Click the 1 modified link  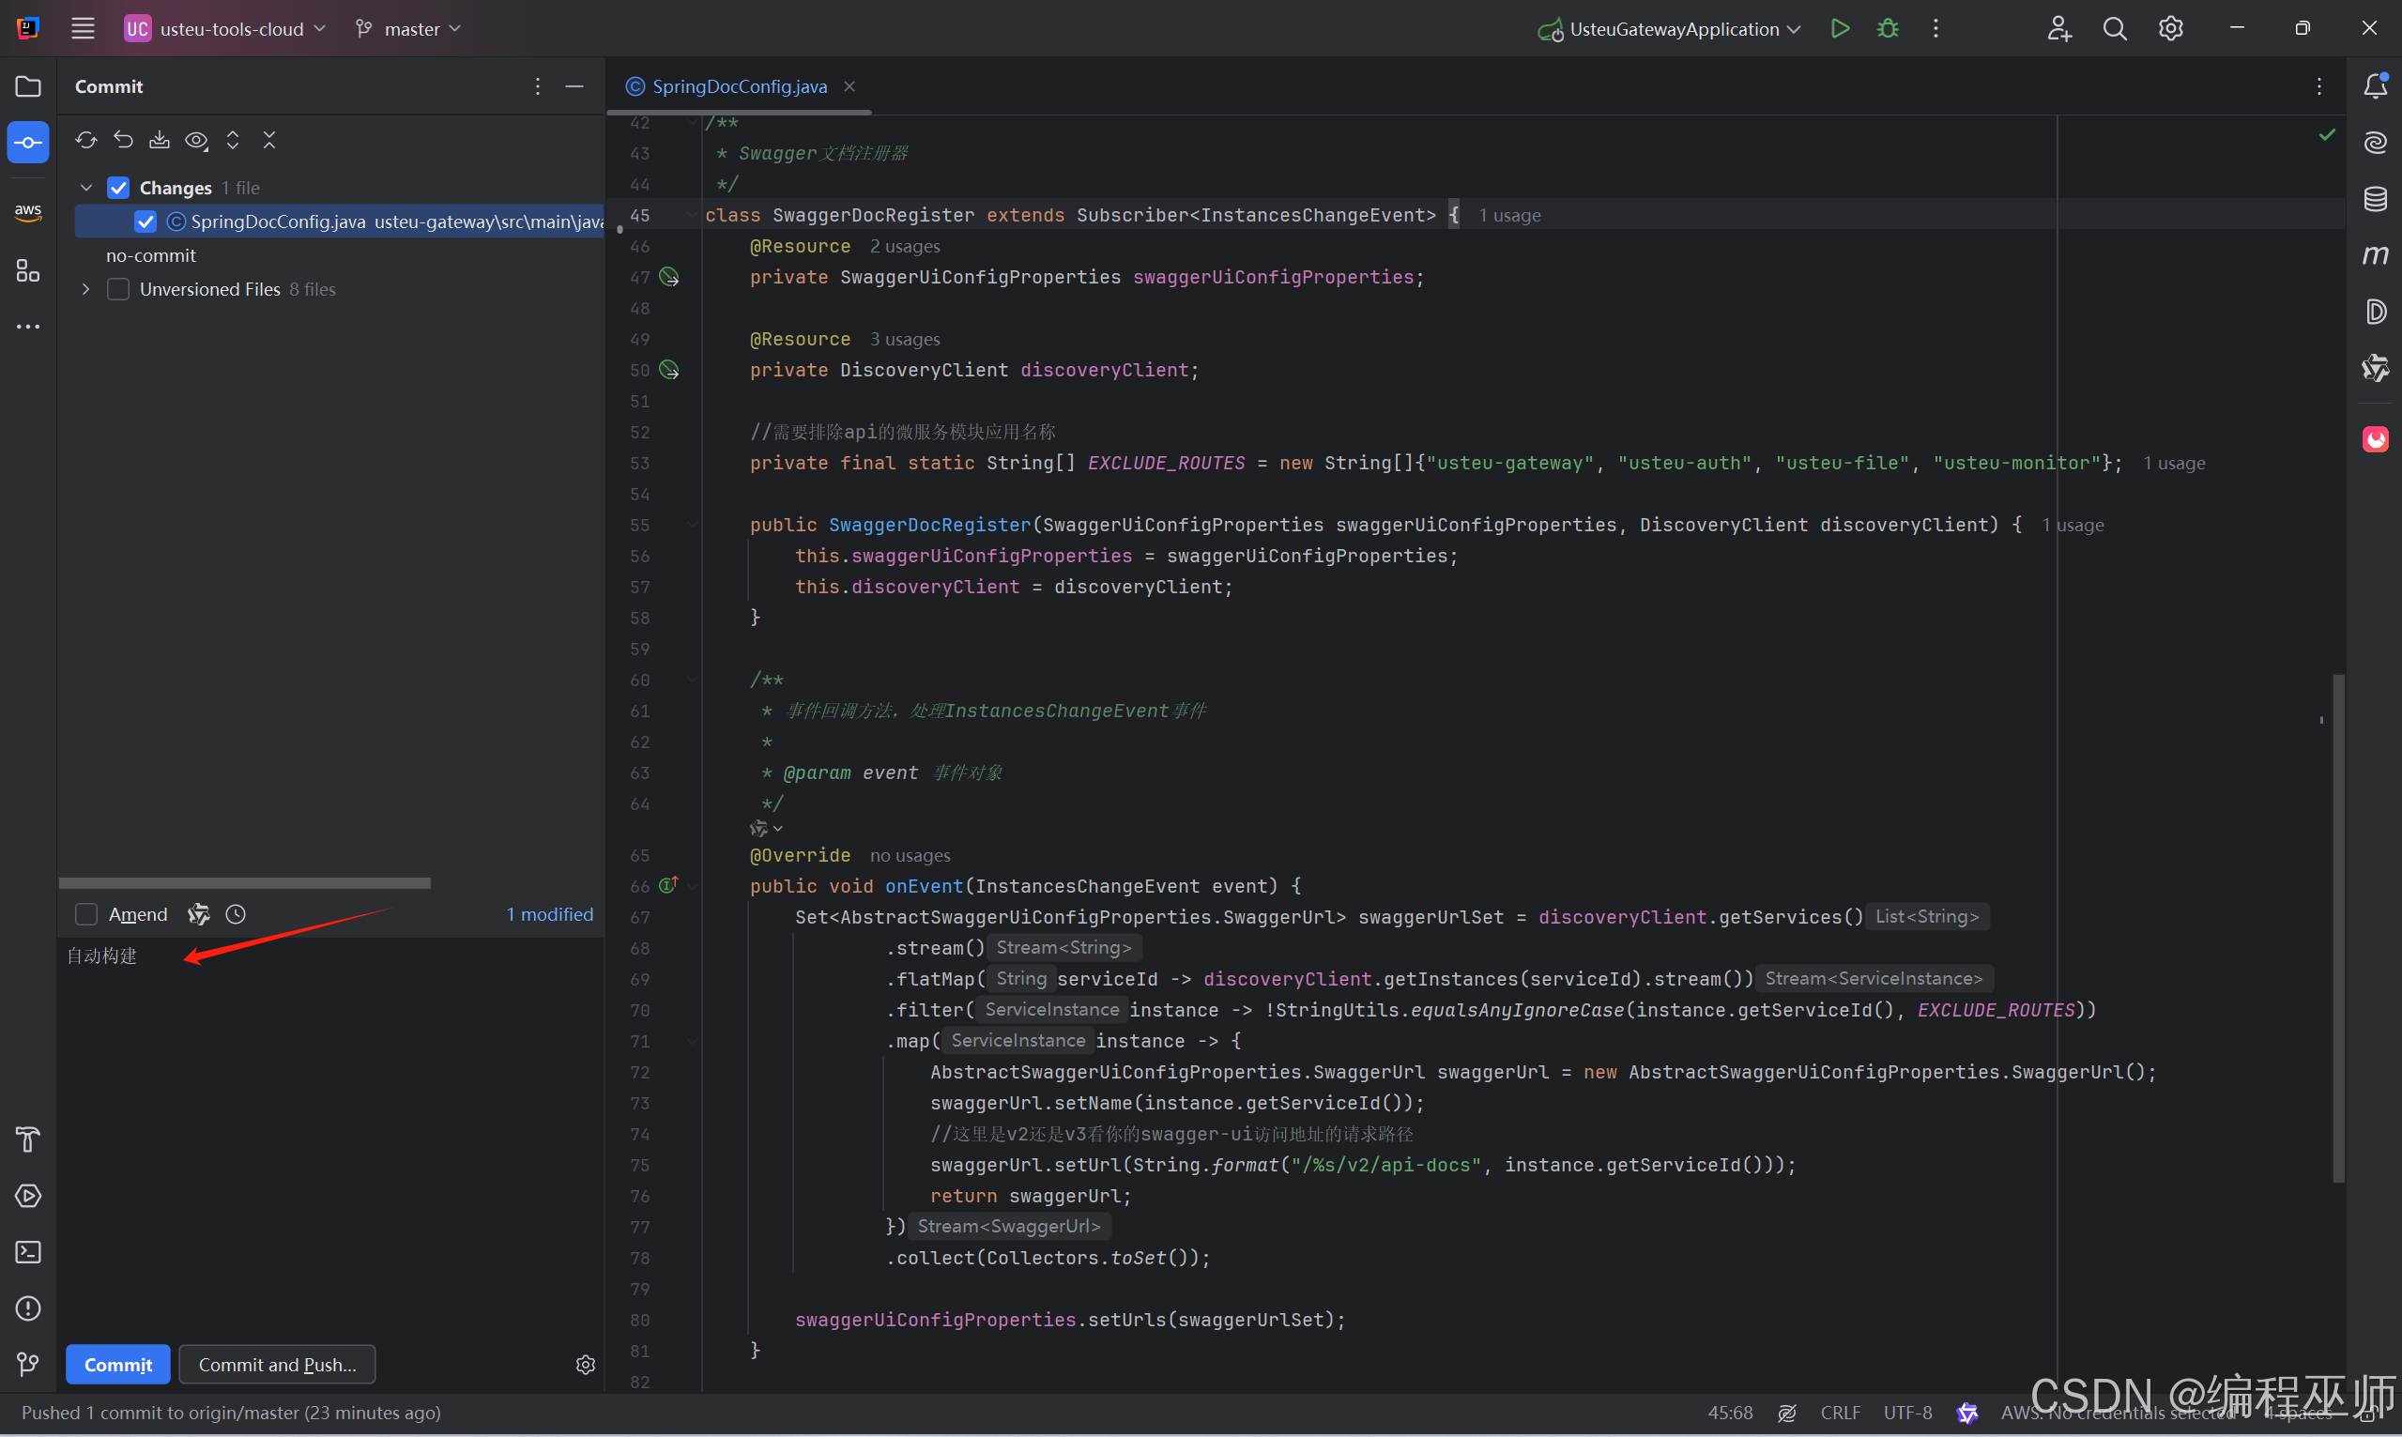click(550, 914)
